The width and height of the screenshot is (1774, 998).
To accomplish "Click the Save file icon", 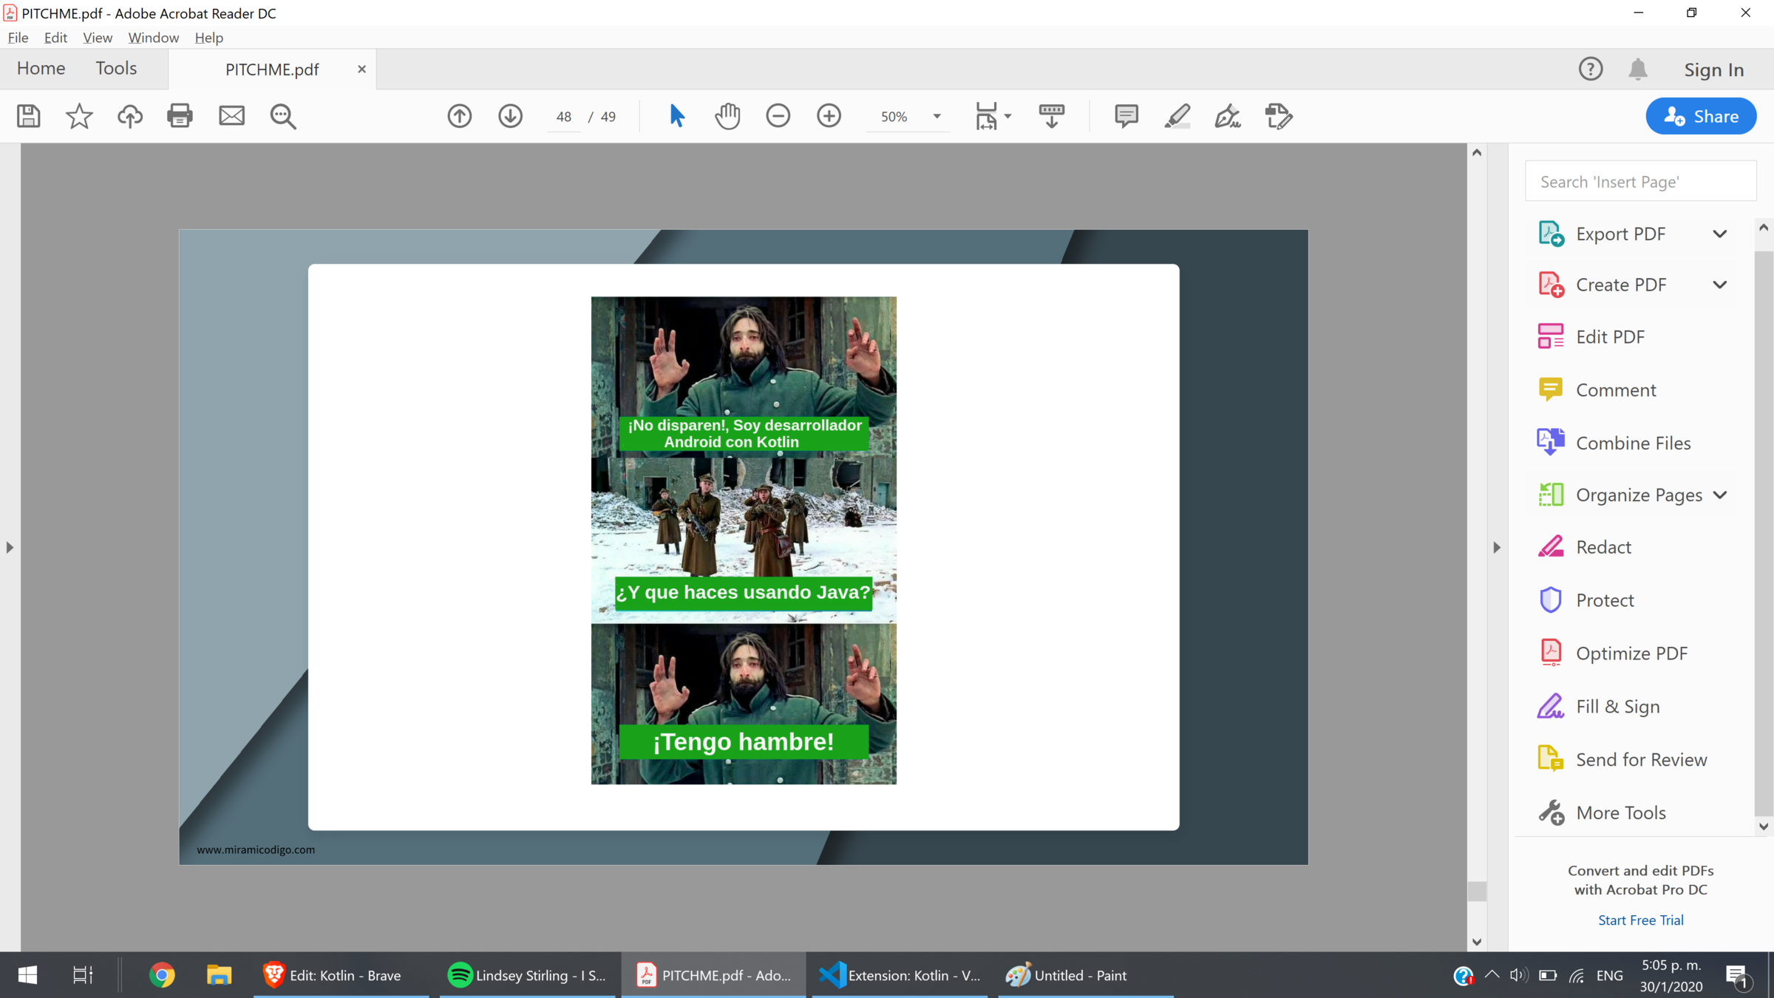I will click(28, 116).
